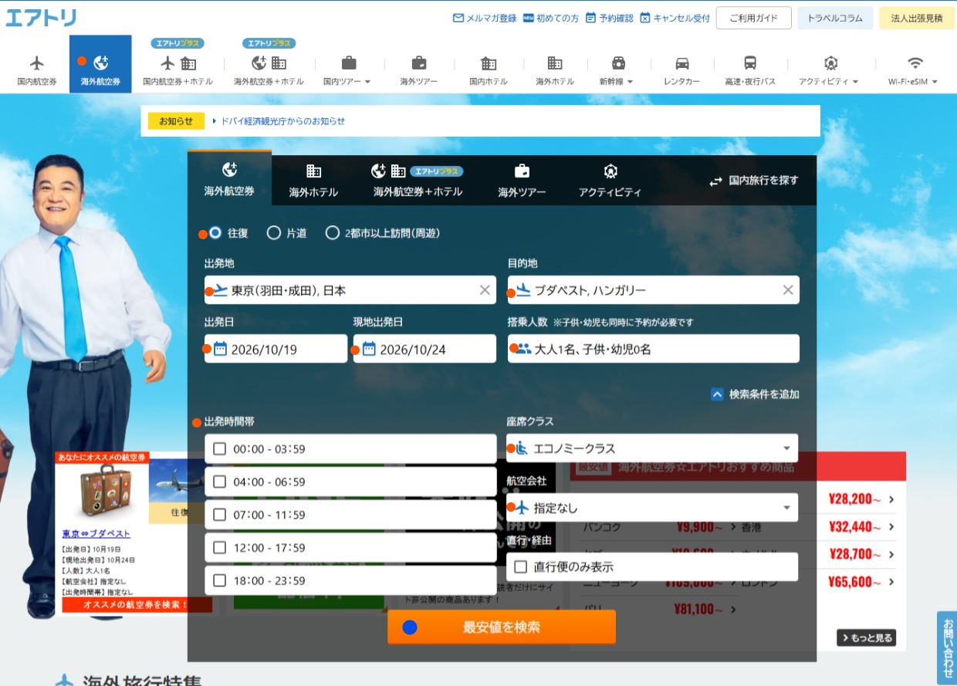
Task: Open 初めての方 guide link
Action: pos(551,18)
